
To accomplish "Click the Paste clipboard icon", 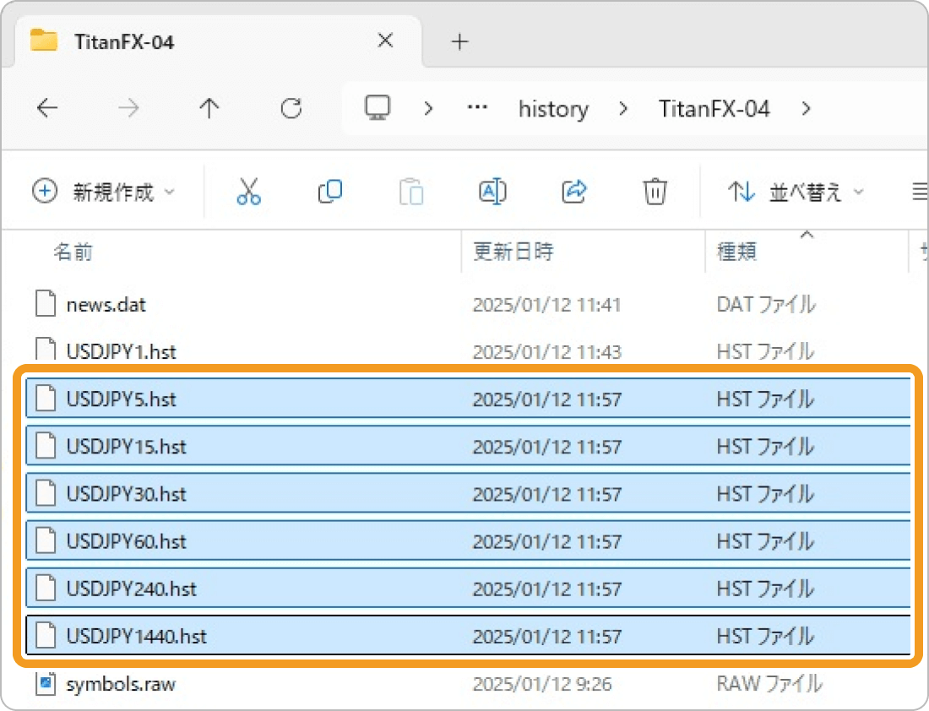I will click(410, 192).
